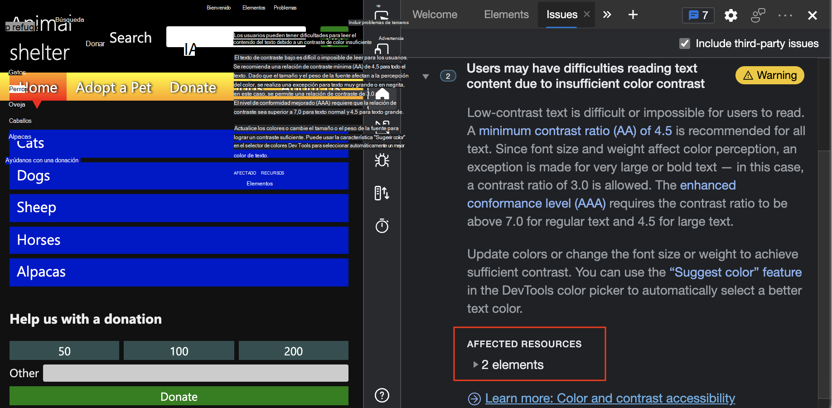This screenshot has height=408, width=832.
Task: Open the Welcome tab
Action: 434,14
